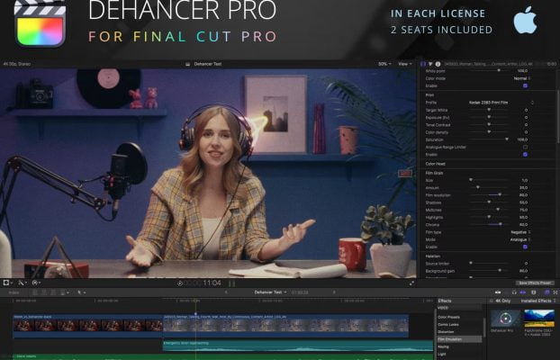This screenshot has height=360, width=560.
Task: Select the red-thumbnail first timeline clip
Action: pyautogui.click(x=88, y=326)
